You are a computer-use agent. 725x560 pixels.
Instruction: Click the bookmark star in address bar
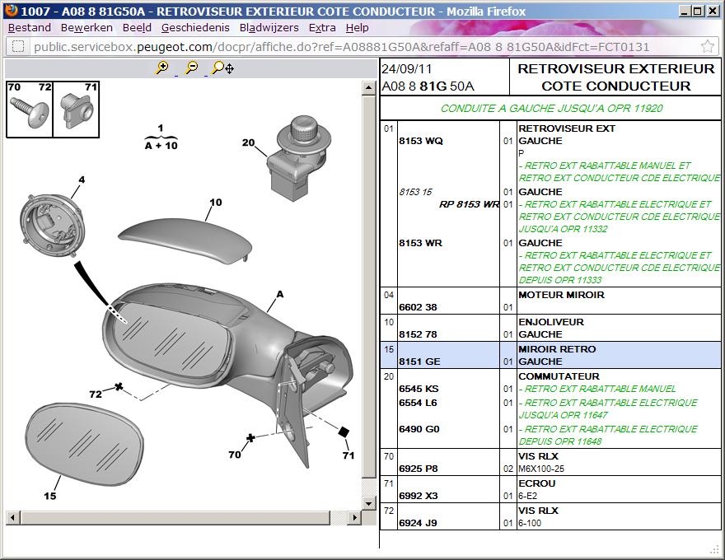tap(708, 47)
